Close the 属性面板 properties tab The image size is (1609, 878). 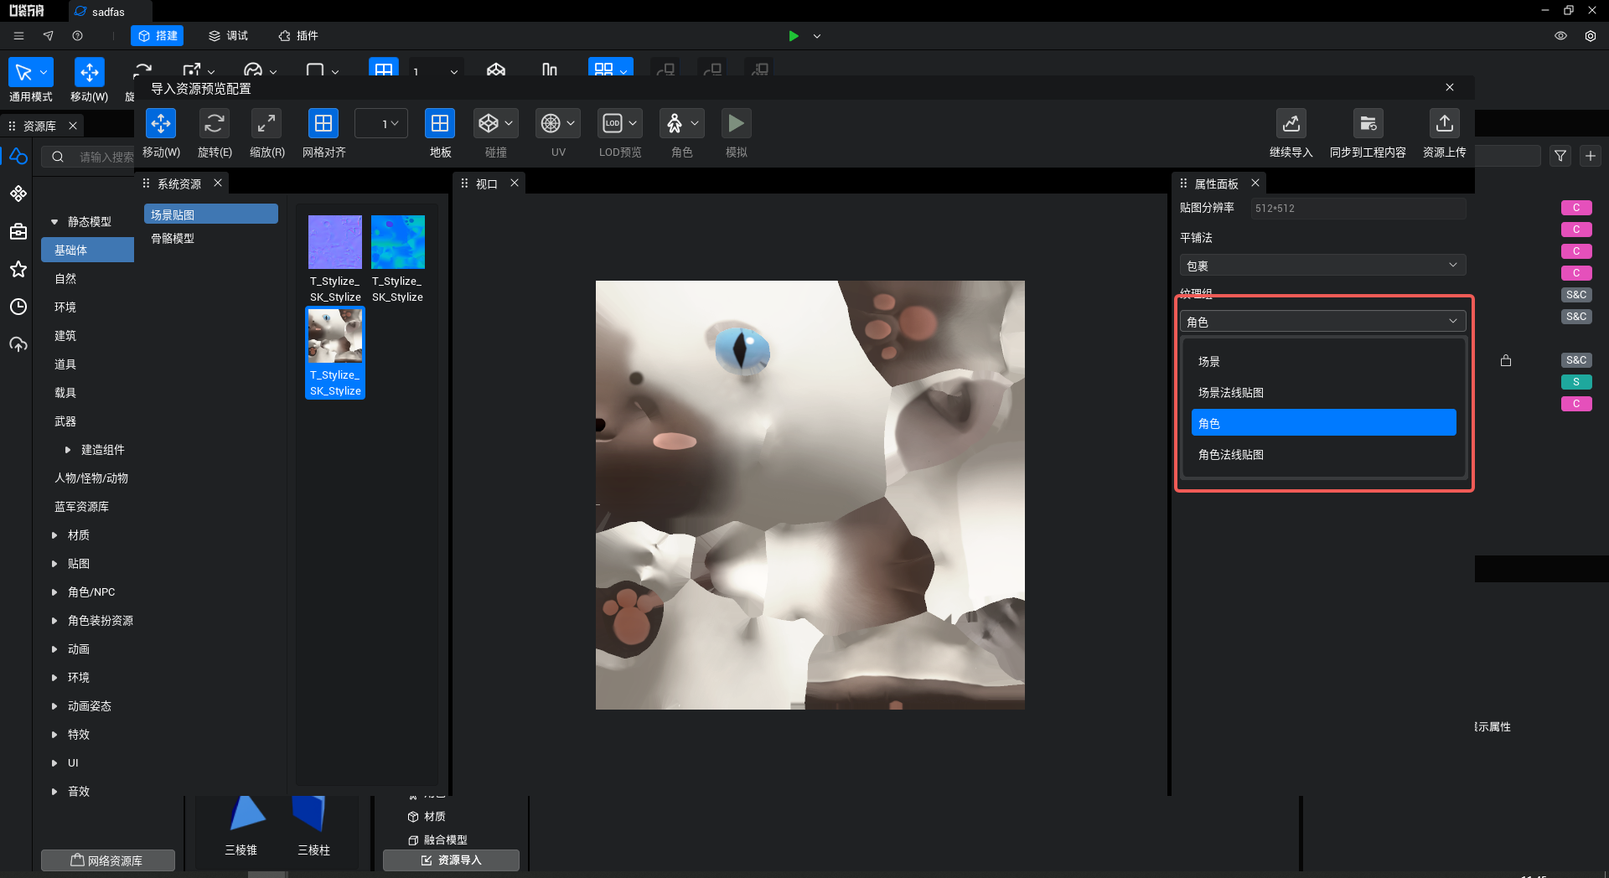pos(1255,183)
